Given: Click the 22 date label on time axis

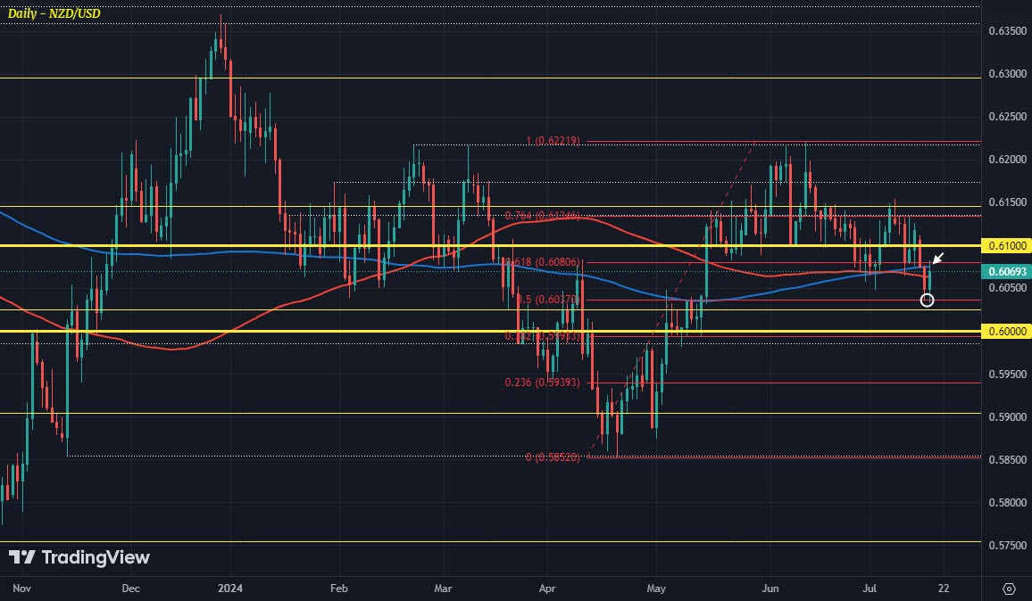Looking at the screenshot, I should (944, 588).
